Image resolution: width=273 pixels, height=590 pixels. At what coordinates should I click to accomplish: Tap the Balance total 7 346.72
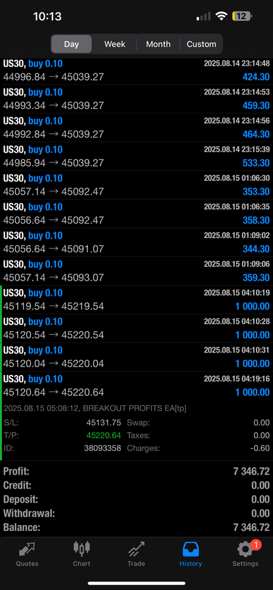click(251, 528)
